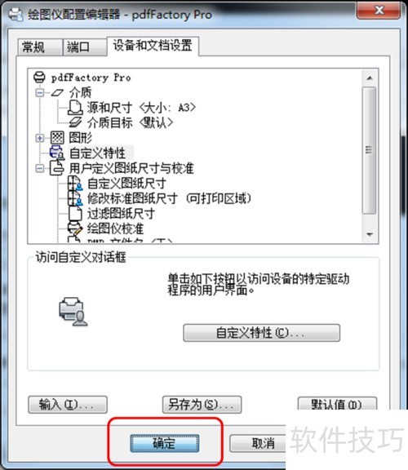
Task: Confirm with the 确定 button
Action: [x=165, y=443]
